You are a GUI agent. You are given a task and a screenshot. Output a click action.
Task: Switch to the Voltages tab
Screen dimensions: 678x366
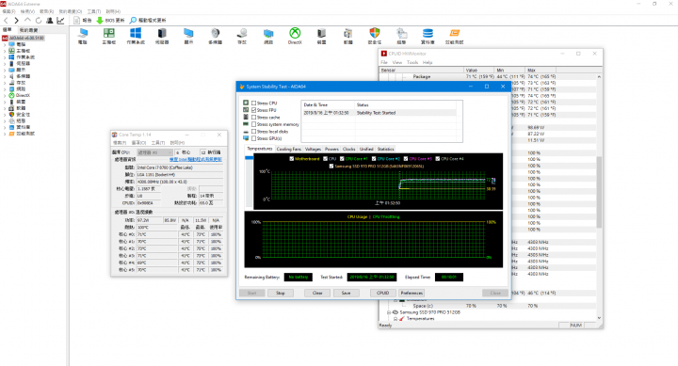tap(313, 149)
